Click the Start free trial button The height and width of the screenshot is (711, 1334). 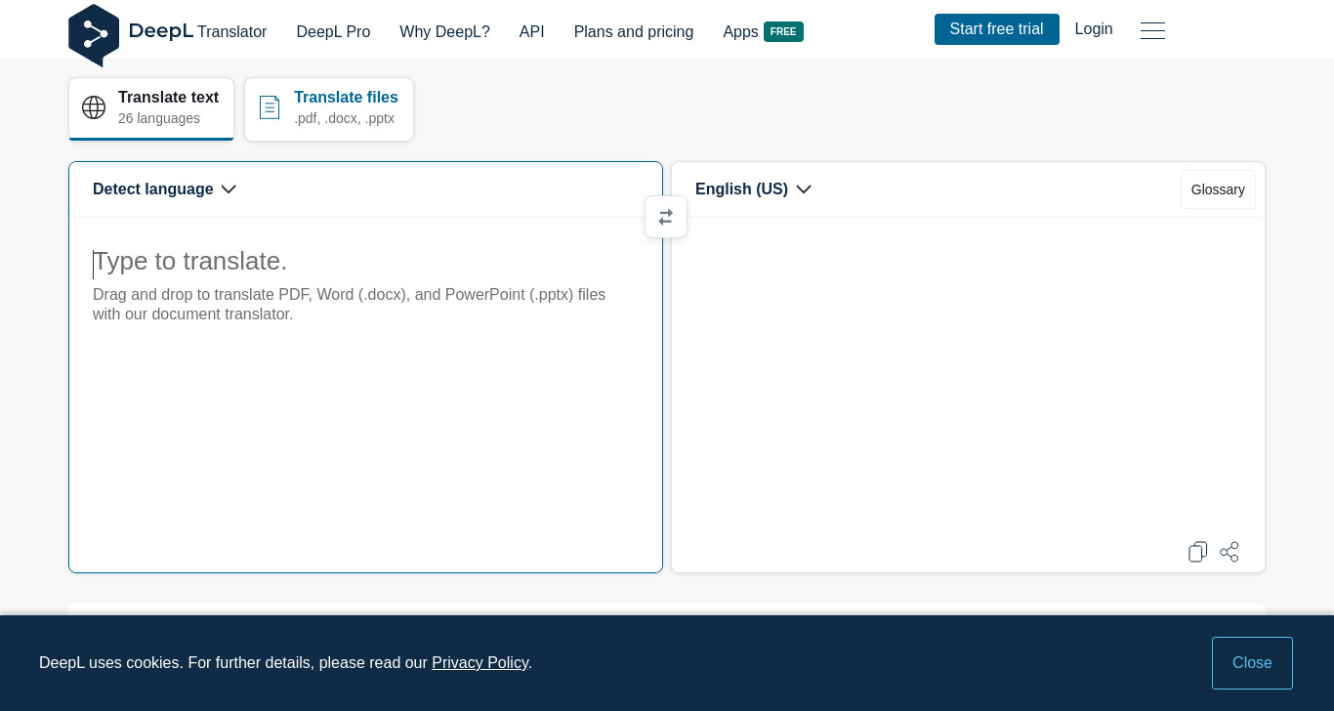coord(997,29)
